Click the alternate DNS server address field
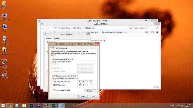This screenshot has height=108, width=193. pyautogui.click(x=85, y=85)
